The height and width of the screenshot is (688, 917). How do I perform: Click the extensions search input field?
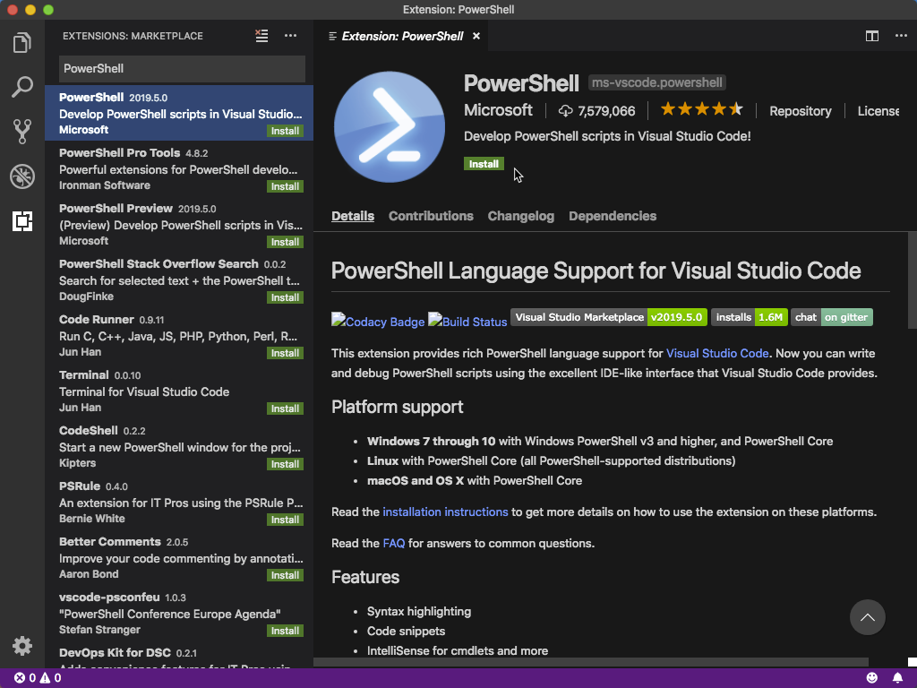[182, 69]
